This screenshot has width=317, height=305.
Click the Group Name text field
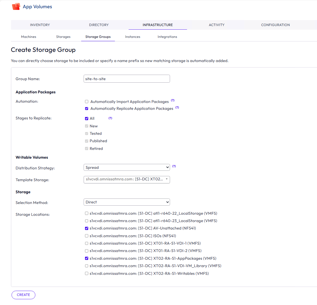point(126,79)
